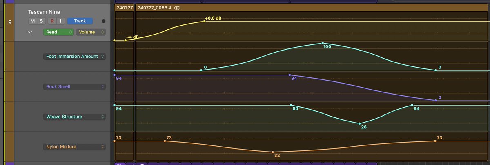Image resolution: width=490 pixels, height=165 pixels.
Task: Click the grey dot beside Track button
Action: (103, 21)
